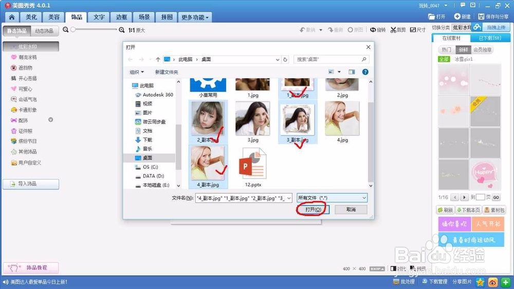
Task: Select DATA (D:) drive in tree
Action: point(150,176)
